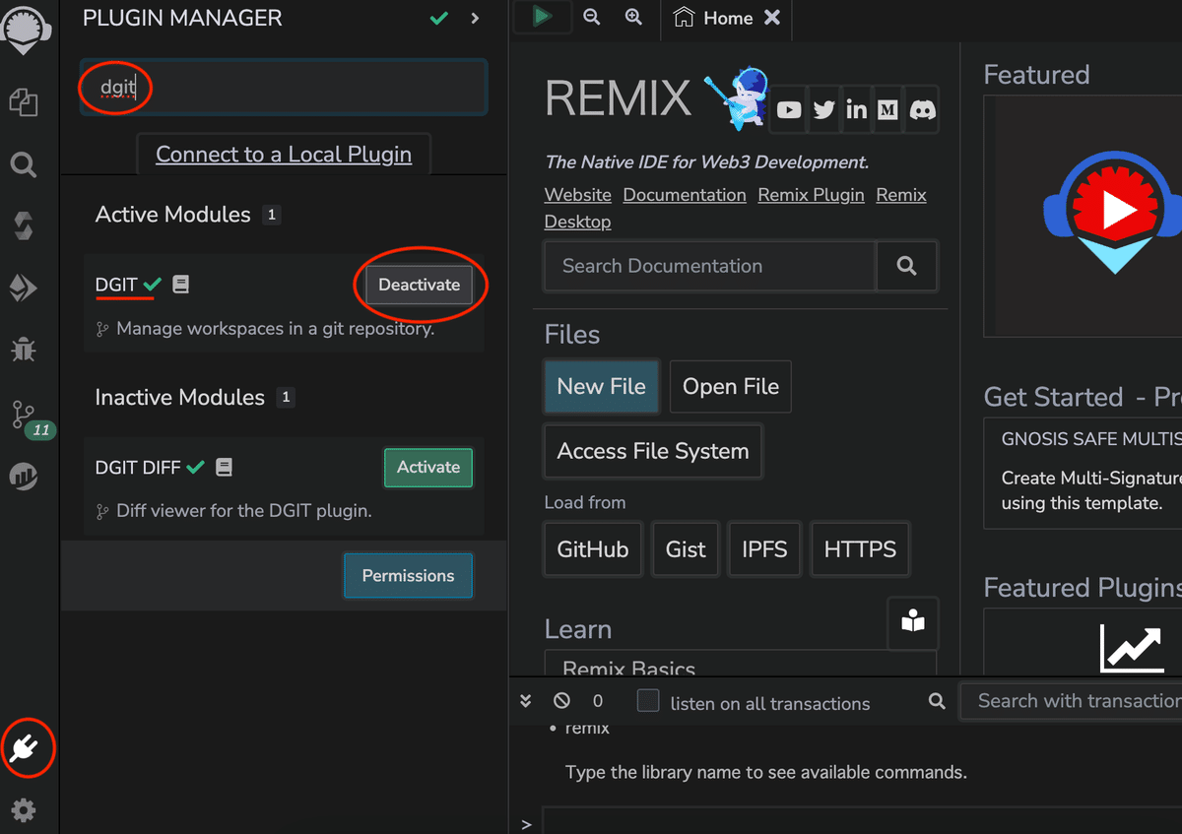Load from IPFS
Image resolution: width=1182 pixels, height=834 pixels.
click(764, 549)
